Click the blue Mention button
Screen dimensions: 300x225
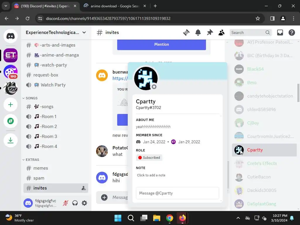click(x=161, y=45)
